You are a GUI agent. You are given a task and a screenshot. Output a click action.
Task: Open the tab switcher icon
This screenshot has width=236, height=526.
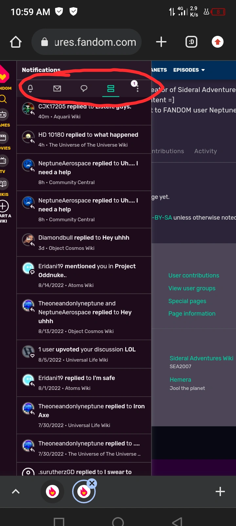(191, 42)
